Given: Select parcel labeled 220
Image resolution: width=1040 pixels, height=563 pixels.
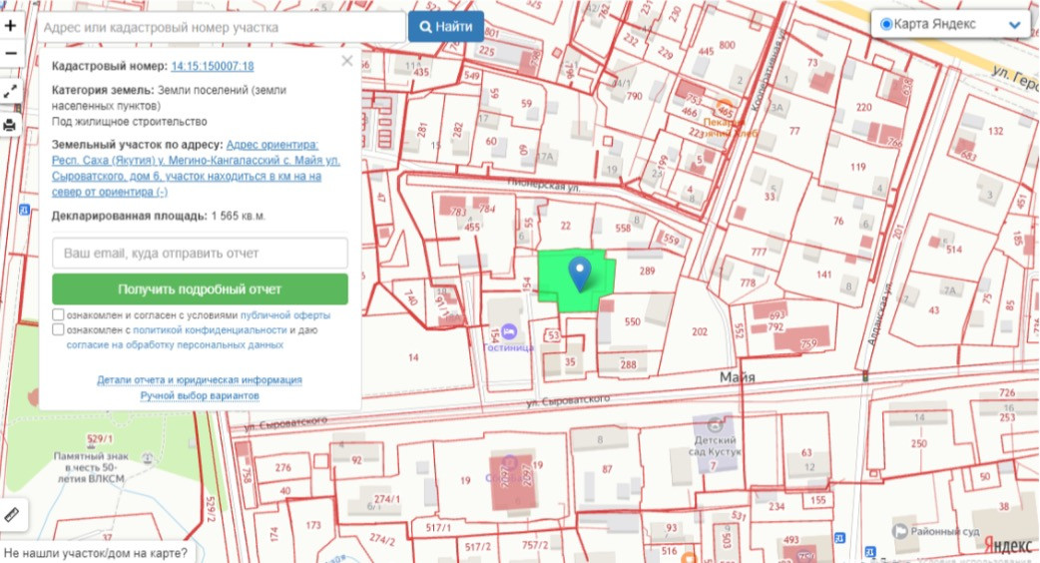Looking at the screenshot, I should point(863,107).
